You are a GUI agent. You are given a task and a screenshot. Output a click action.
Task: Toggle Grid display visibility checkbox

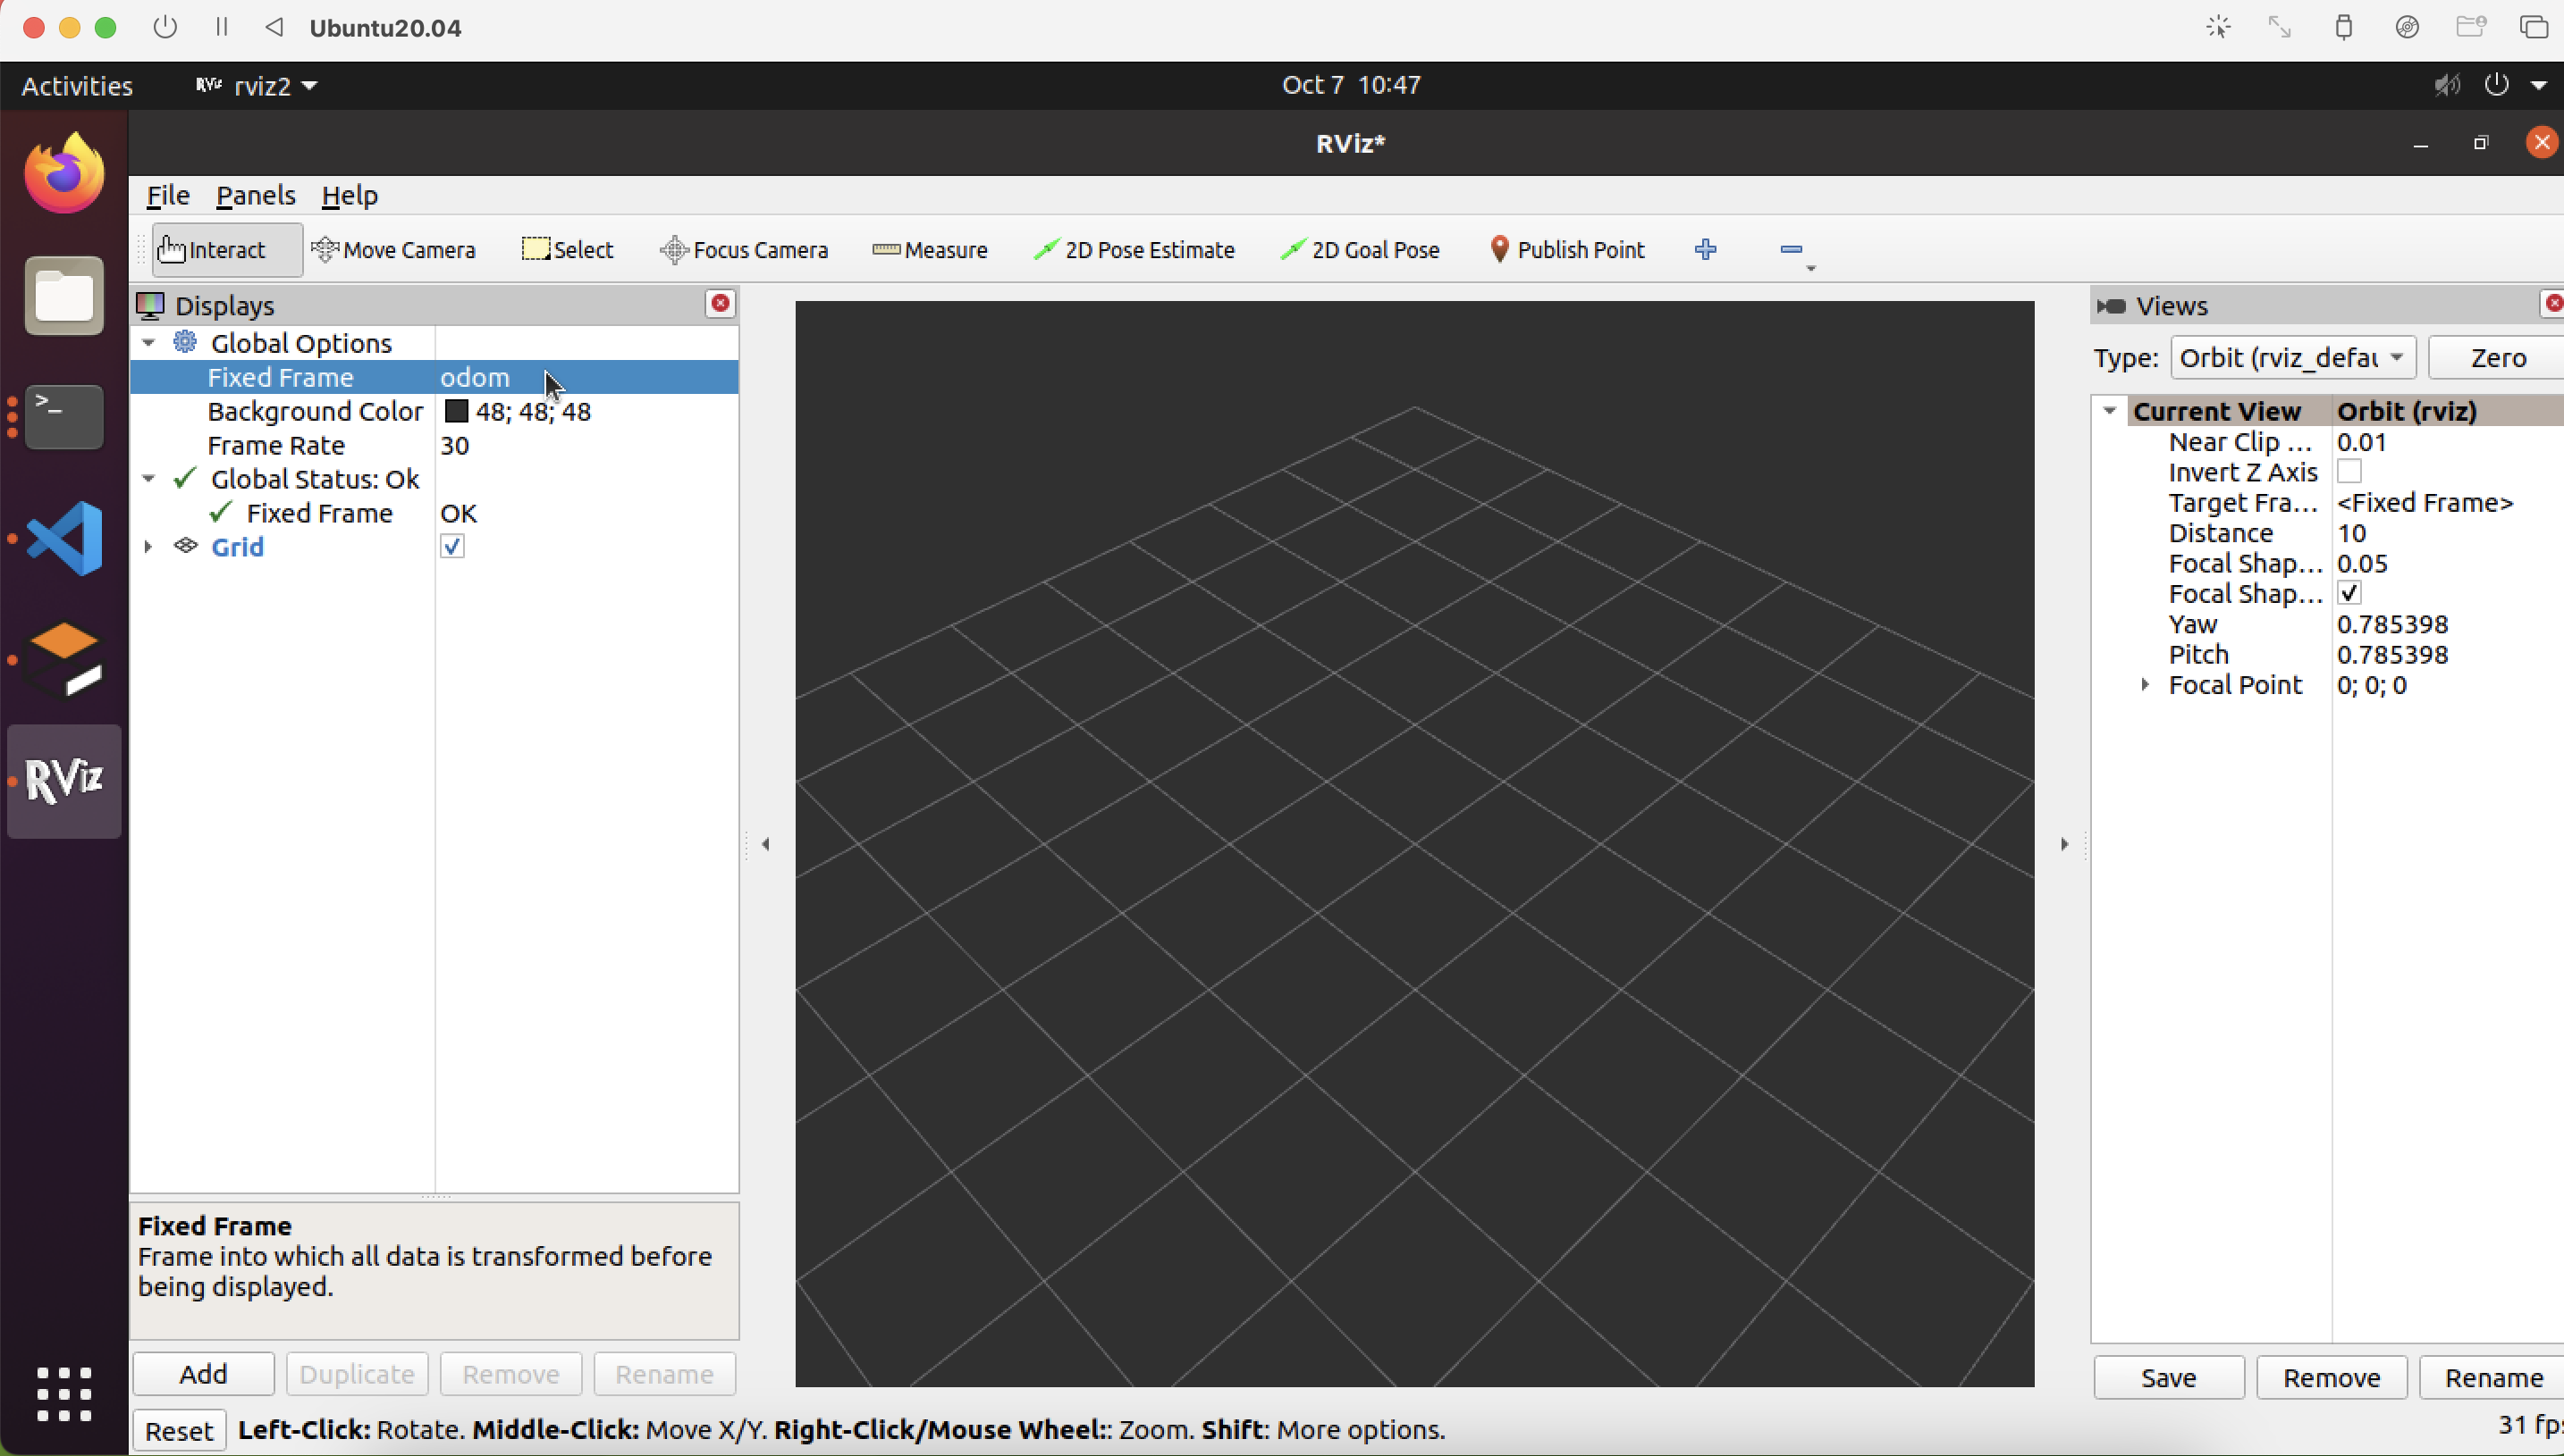(451, 547)
